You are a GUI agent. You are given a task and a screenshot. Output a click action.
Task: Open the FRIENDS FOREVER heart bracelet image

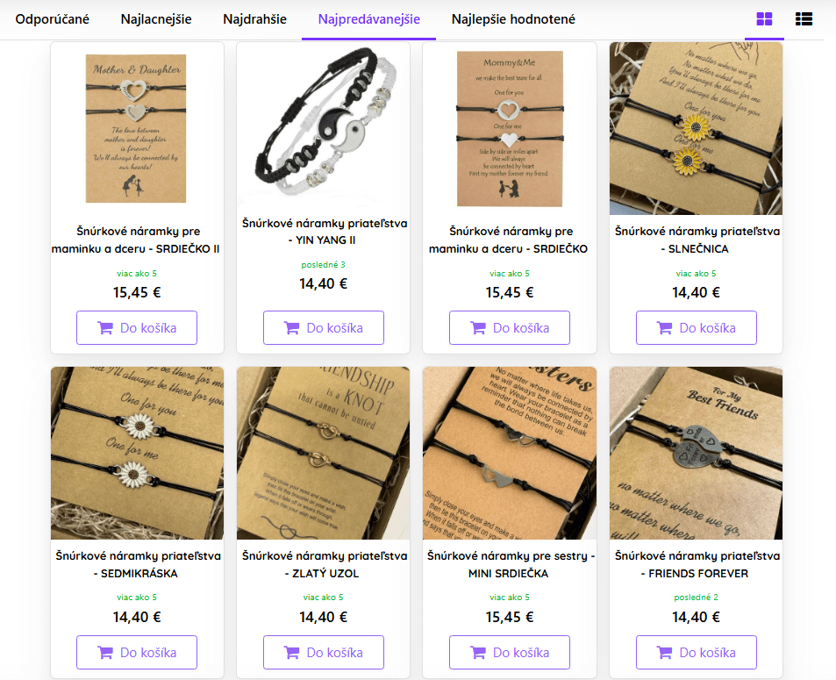[x=696, y=453]
